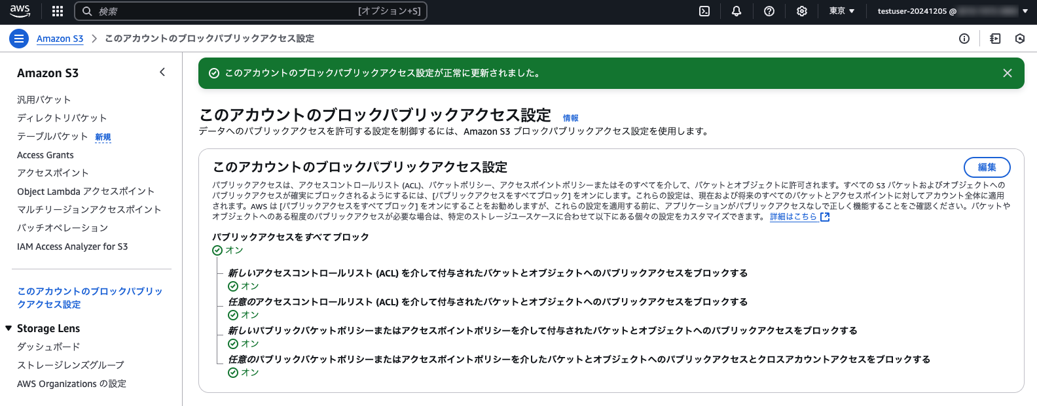Open the 情報 info link
The height and width of the screenshot is (406, 1037).
point(571,118)
